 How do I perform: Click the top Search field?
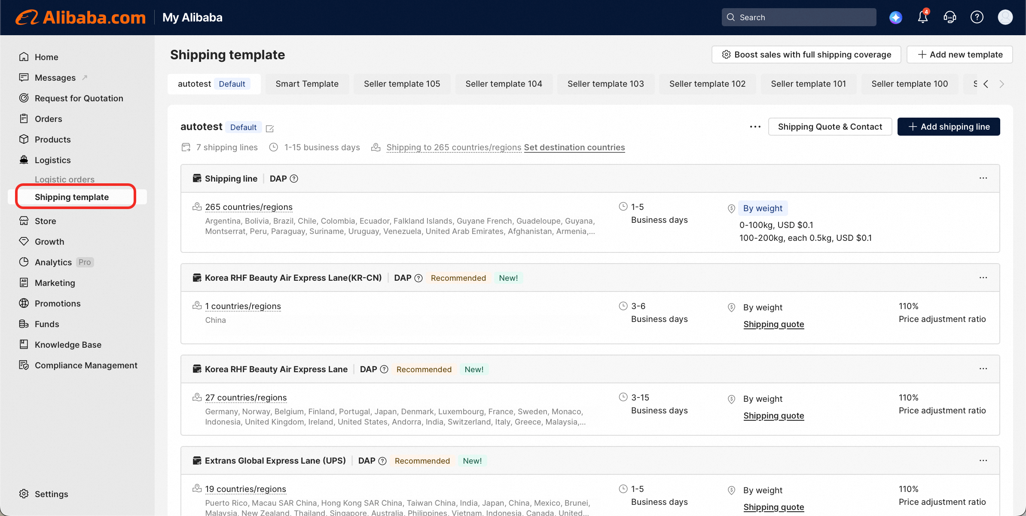pos(799,17)
